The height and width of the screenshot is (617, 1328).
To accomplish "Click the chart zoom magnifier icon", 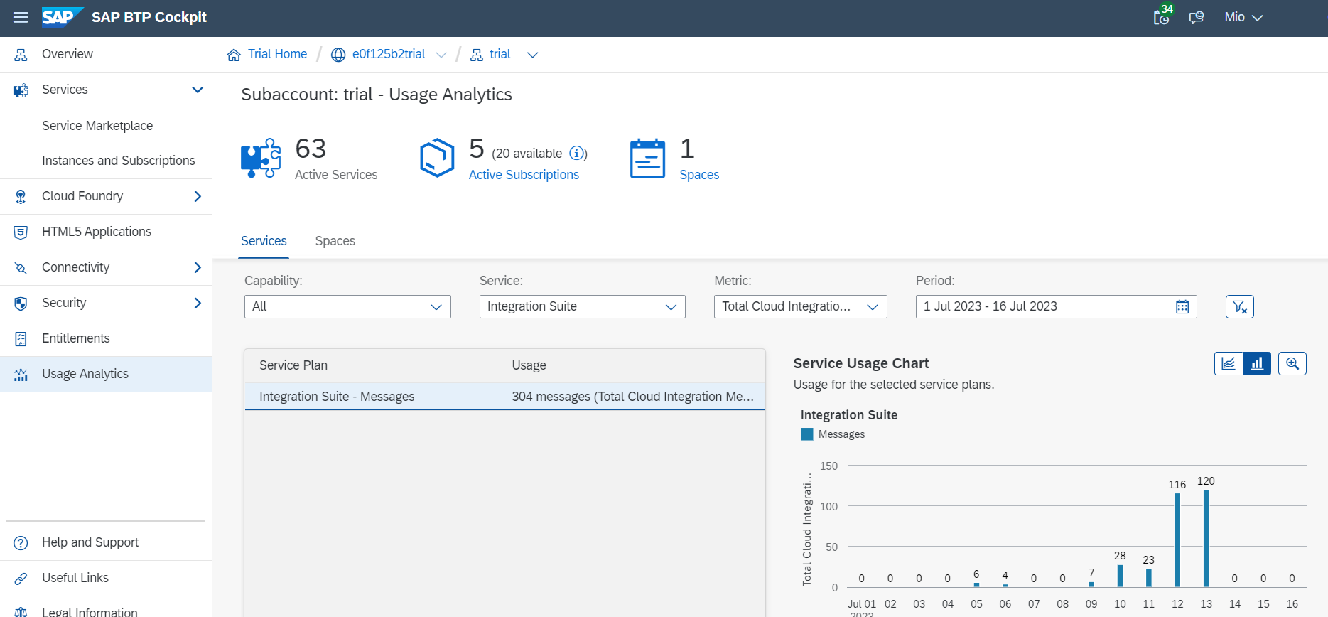I will (1292, 363).
